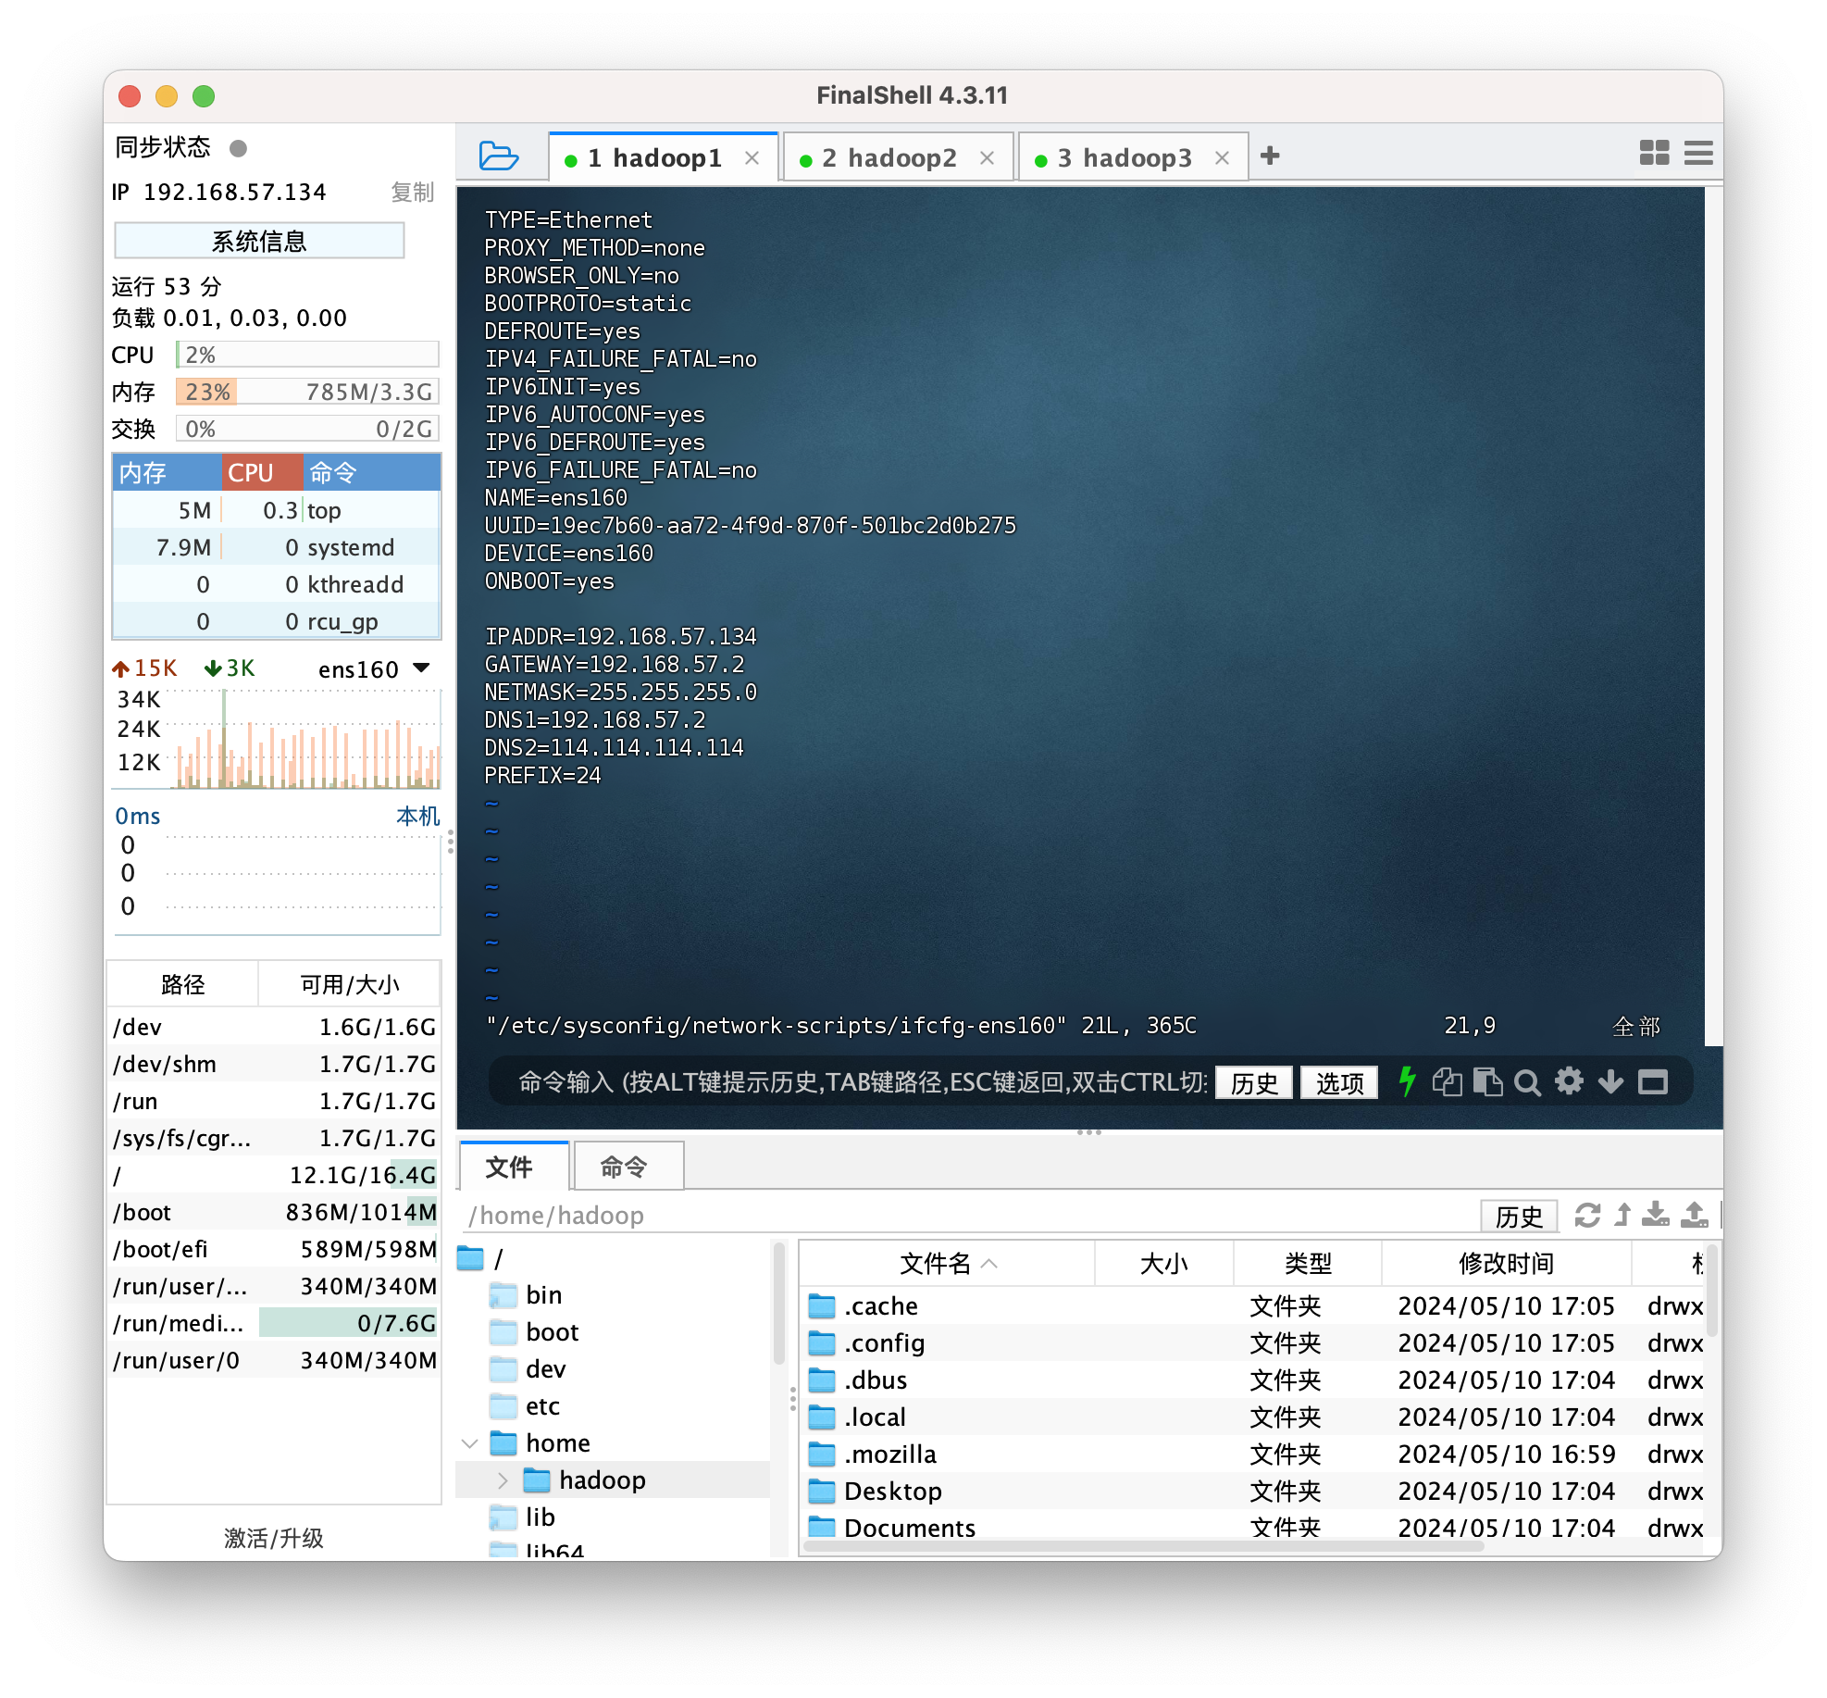
Task: Open the ens160 network interface dropdown
Action: (374, 668)
